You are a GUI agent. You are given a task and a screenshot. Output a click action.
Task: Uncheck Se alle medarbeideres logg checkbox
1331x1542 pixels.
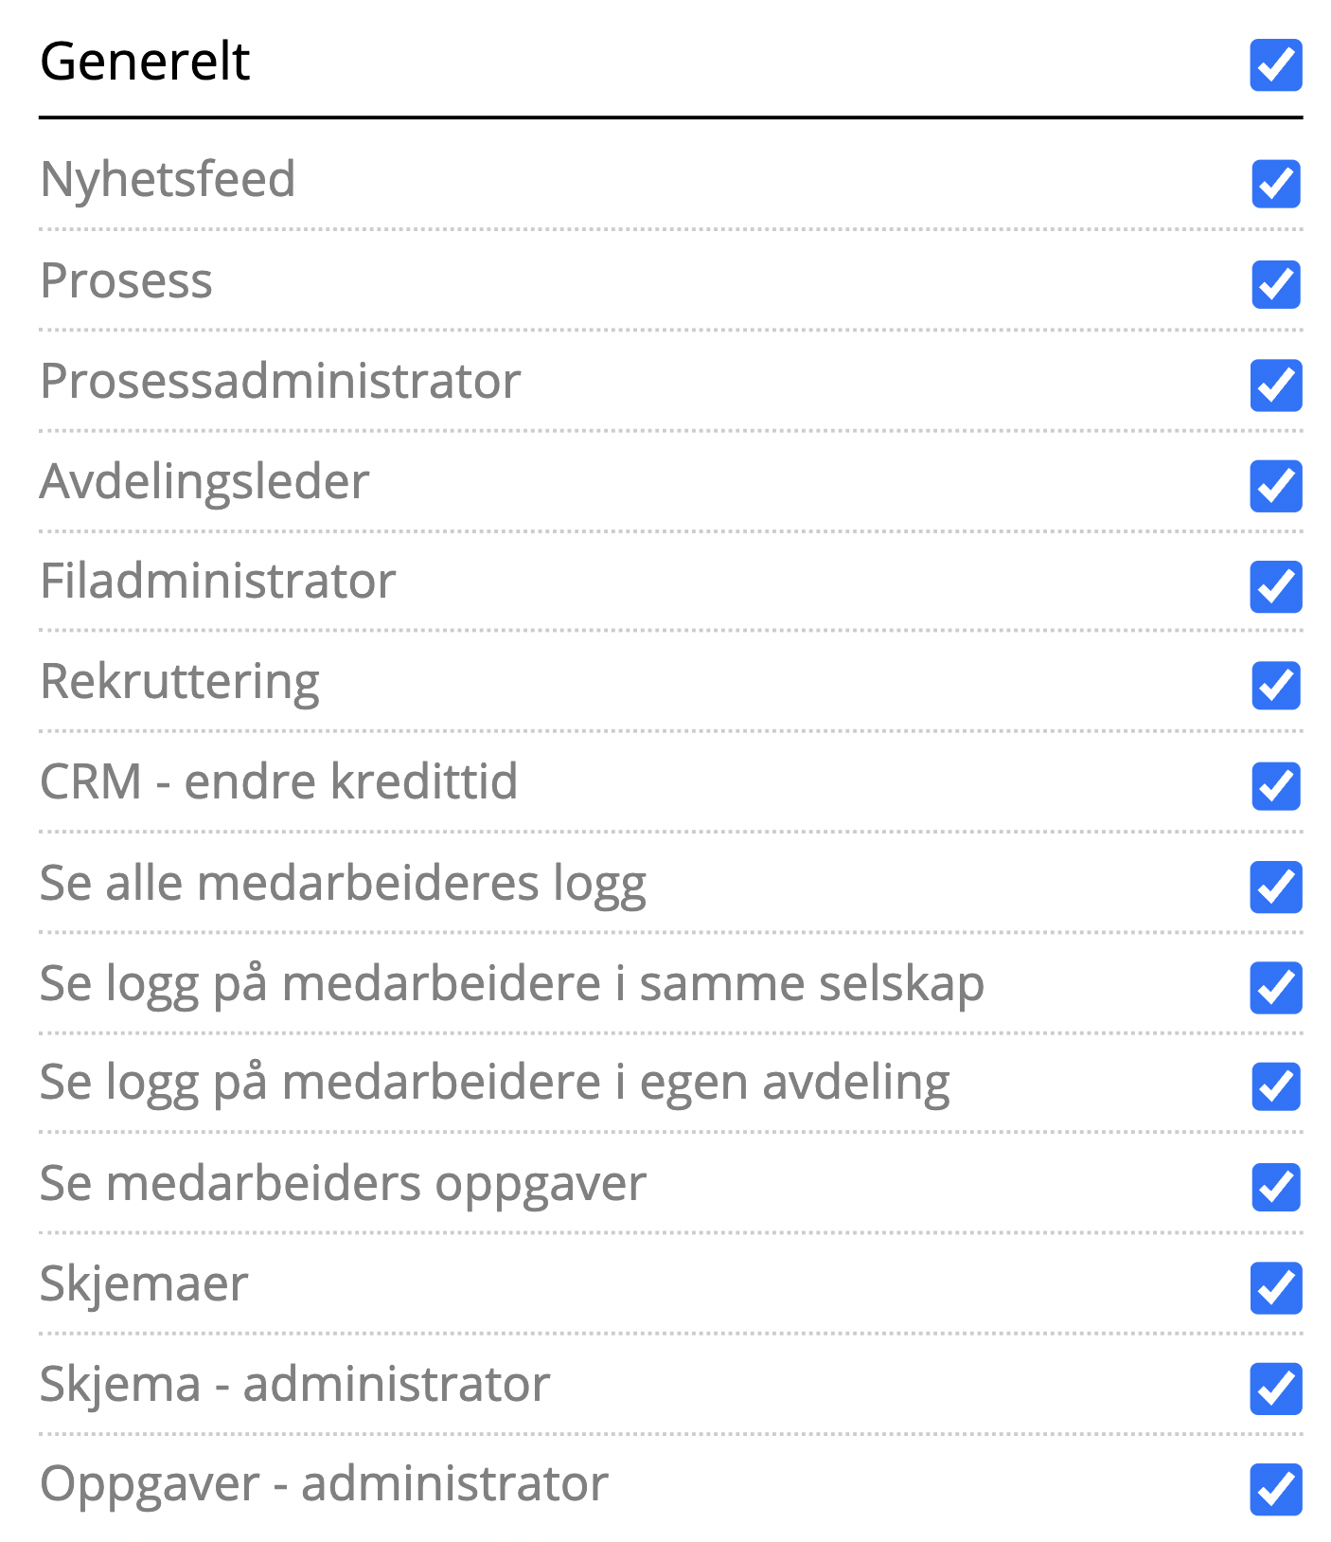(x=1275, y=888)
